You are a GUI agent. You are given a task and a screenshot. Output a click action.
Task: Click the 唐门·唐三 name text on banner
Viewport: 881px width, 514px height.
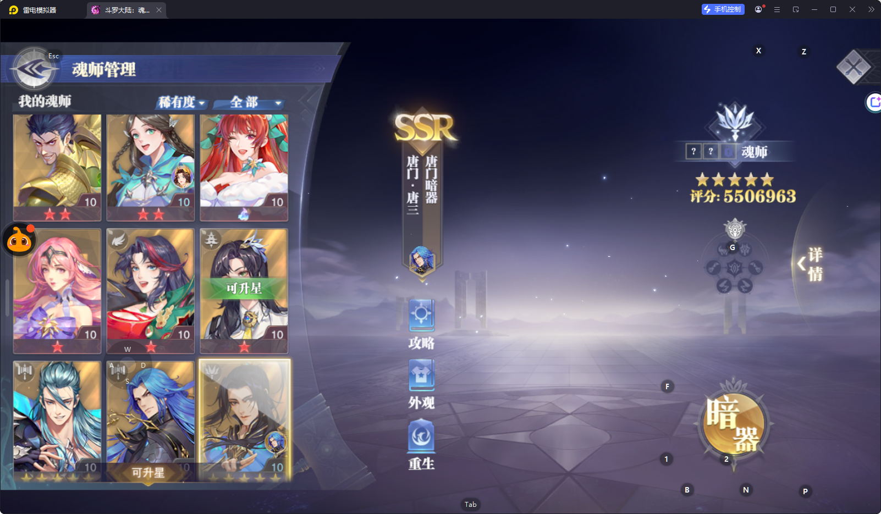[412, 185]
